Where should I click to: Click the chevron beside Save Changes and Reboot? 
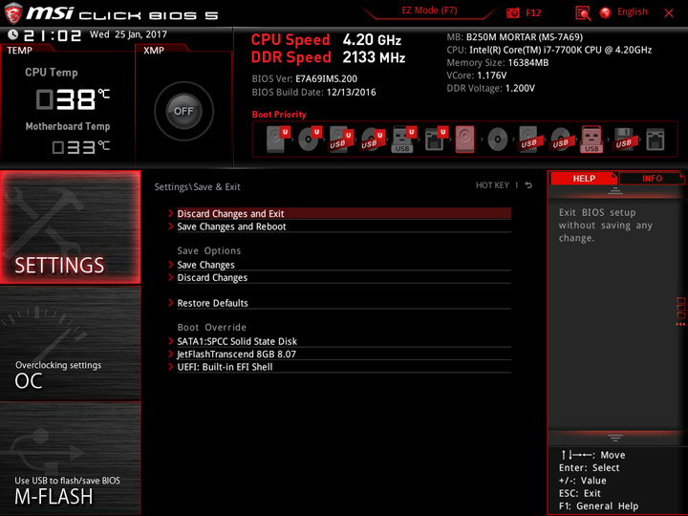coord(171,226)
